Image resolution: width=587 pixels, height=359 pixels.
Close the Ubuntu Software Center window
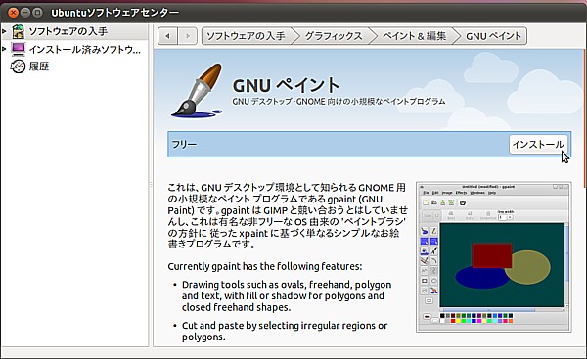pos(13,13)
